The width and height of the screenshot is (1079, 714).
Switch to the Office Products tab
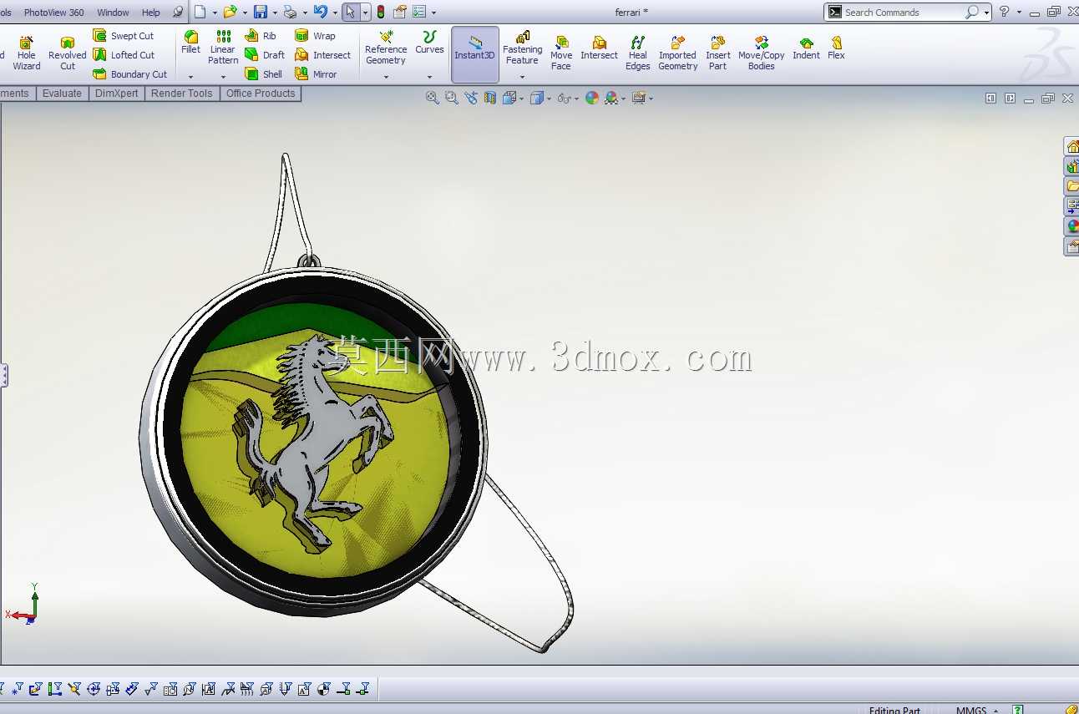click(x=261, y=94)
